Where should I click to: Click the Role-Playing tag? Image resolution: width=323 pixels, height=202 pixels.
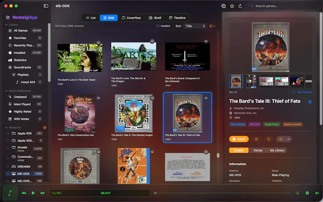[x=238, y=124]
